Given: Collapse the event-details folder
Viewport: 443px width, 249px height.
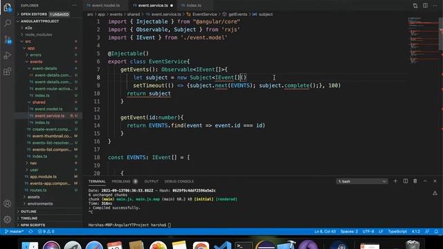Looking at the screenshot, I should pyautogui.click(x=44, y=68).
